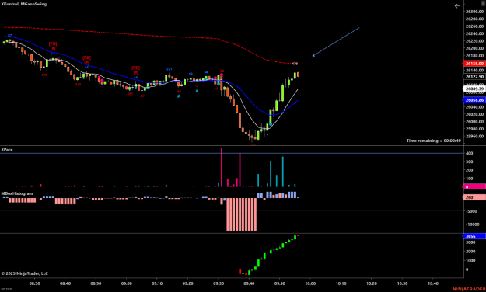The height and width of the screenshot is (292, 486).
Task: Click the -313 swing label below candles
Action: pyautogui.click(x=78, y=84)
